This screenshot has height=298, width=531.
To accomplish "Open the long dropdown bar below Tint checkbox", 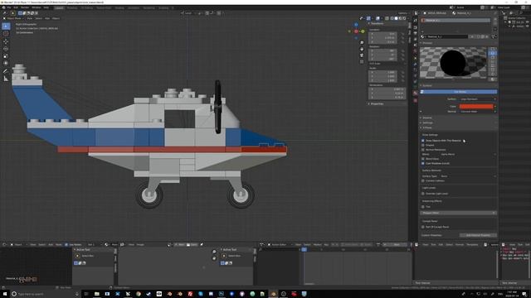I will [x=459, y=214].
